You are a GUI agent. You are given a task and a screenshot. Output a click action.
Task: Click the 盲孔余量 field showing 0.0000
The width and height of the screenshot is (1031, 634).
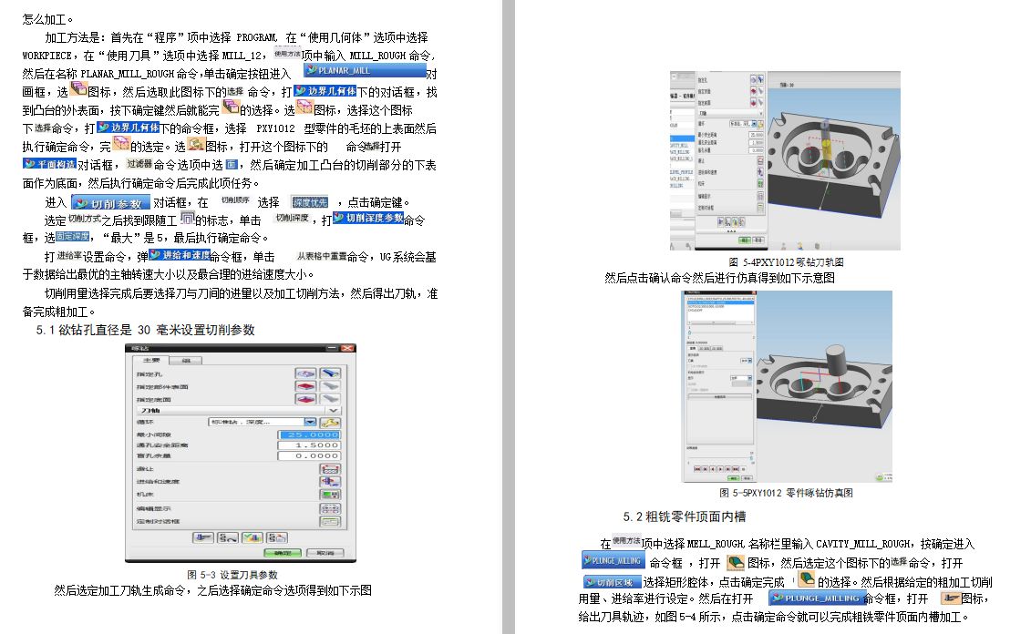pyautogui.click(x=309, y=456)
